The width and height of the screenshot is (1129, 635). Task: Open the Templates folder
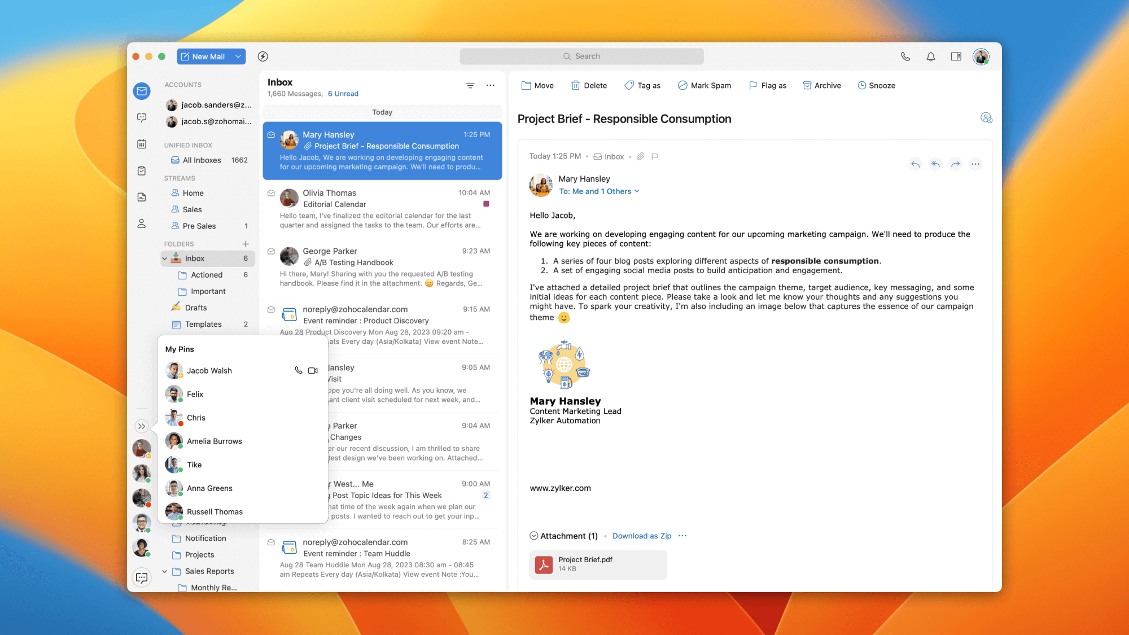tap(209, 324)
